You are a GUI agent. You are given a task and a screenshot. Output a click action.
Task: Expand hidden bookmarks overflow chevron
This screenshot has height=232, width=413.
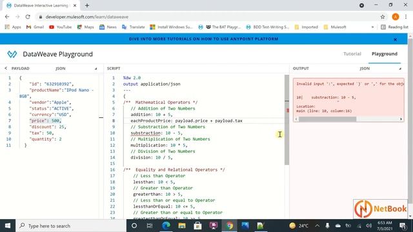pyautogui.click(x=372, y=27)
